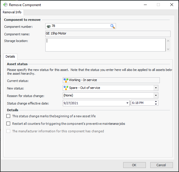Screen dimensions: 179x172
Task: Click the motor icon beside component number 78
Action: [x=49, y=26]
